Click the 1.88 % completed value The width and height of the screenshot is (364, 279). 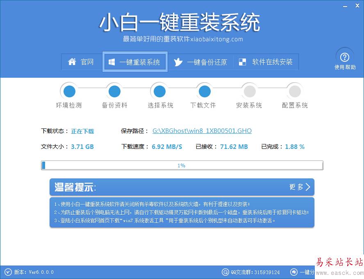coord(295,147)
